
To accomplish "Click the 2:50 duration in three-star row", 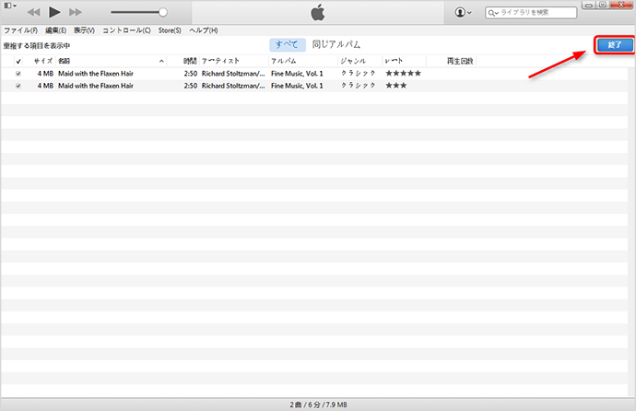I will coord(190,86).
